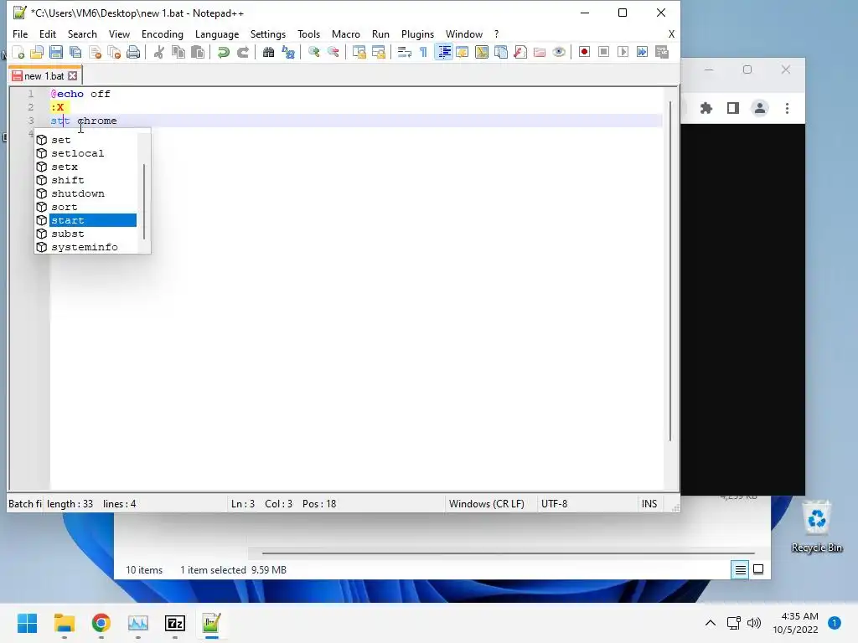Open Chrome's extensions puzzle icon

[706, 108]
